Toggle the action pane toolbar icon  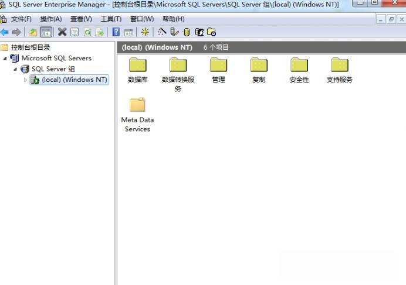click(128, 32)
